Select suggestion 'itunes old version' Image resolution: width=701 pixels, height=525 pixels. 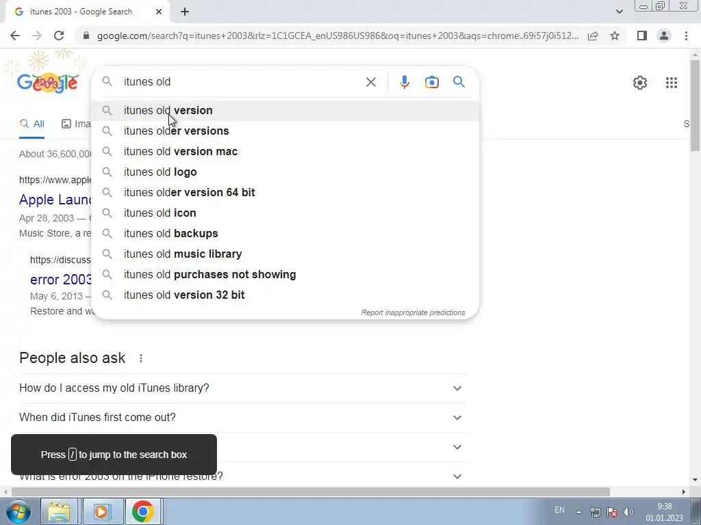coord(285,110)
